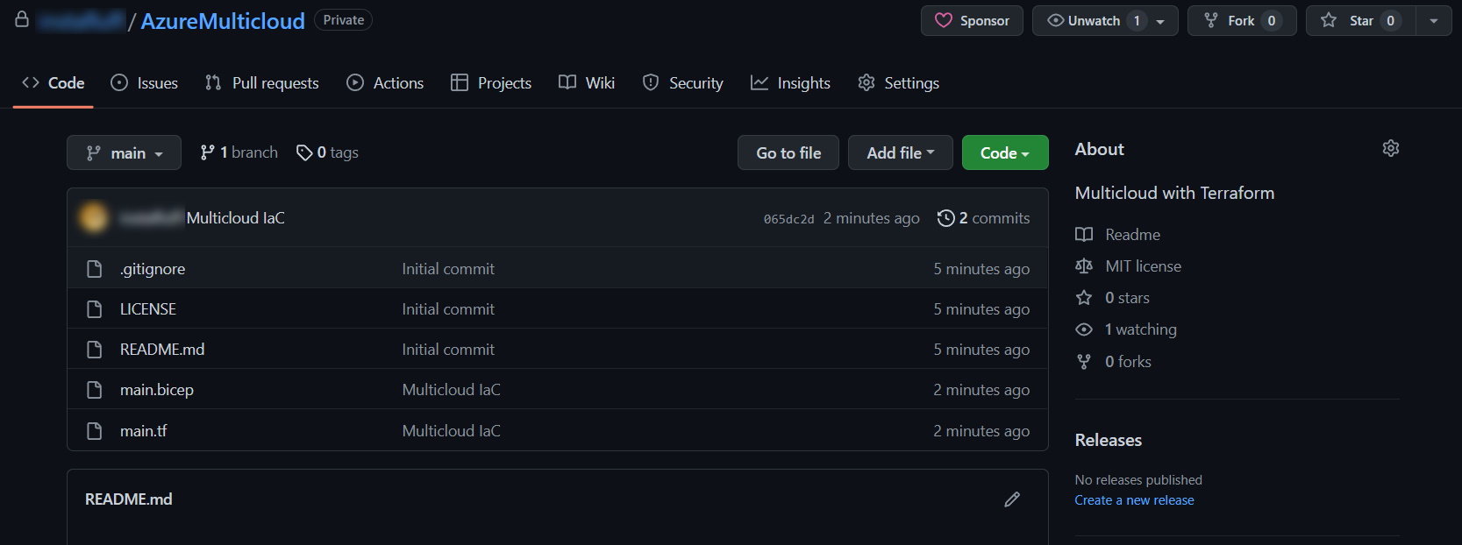Open repository Settings tab

coord(898,82)
